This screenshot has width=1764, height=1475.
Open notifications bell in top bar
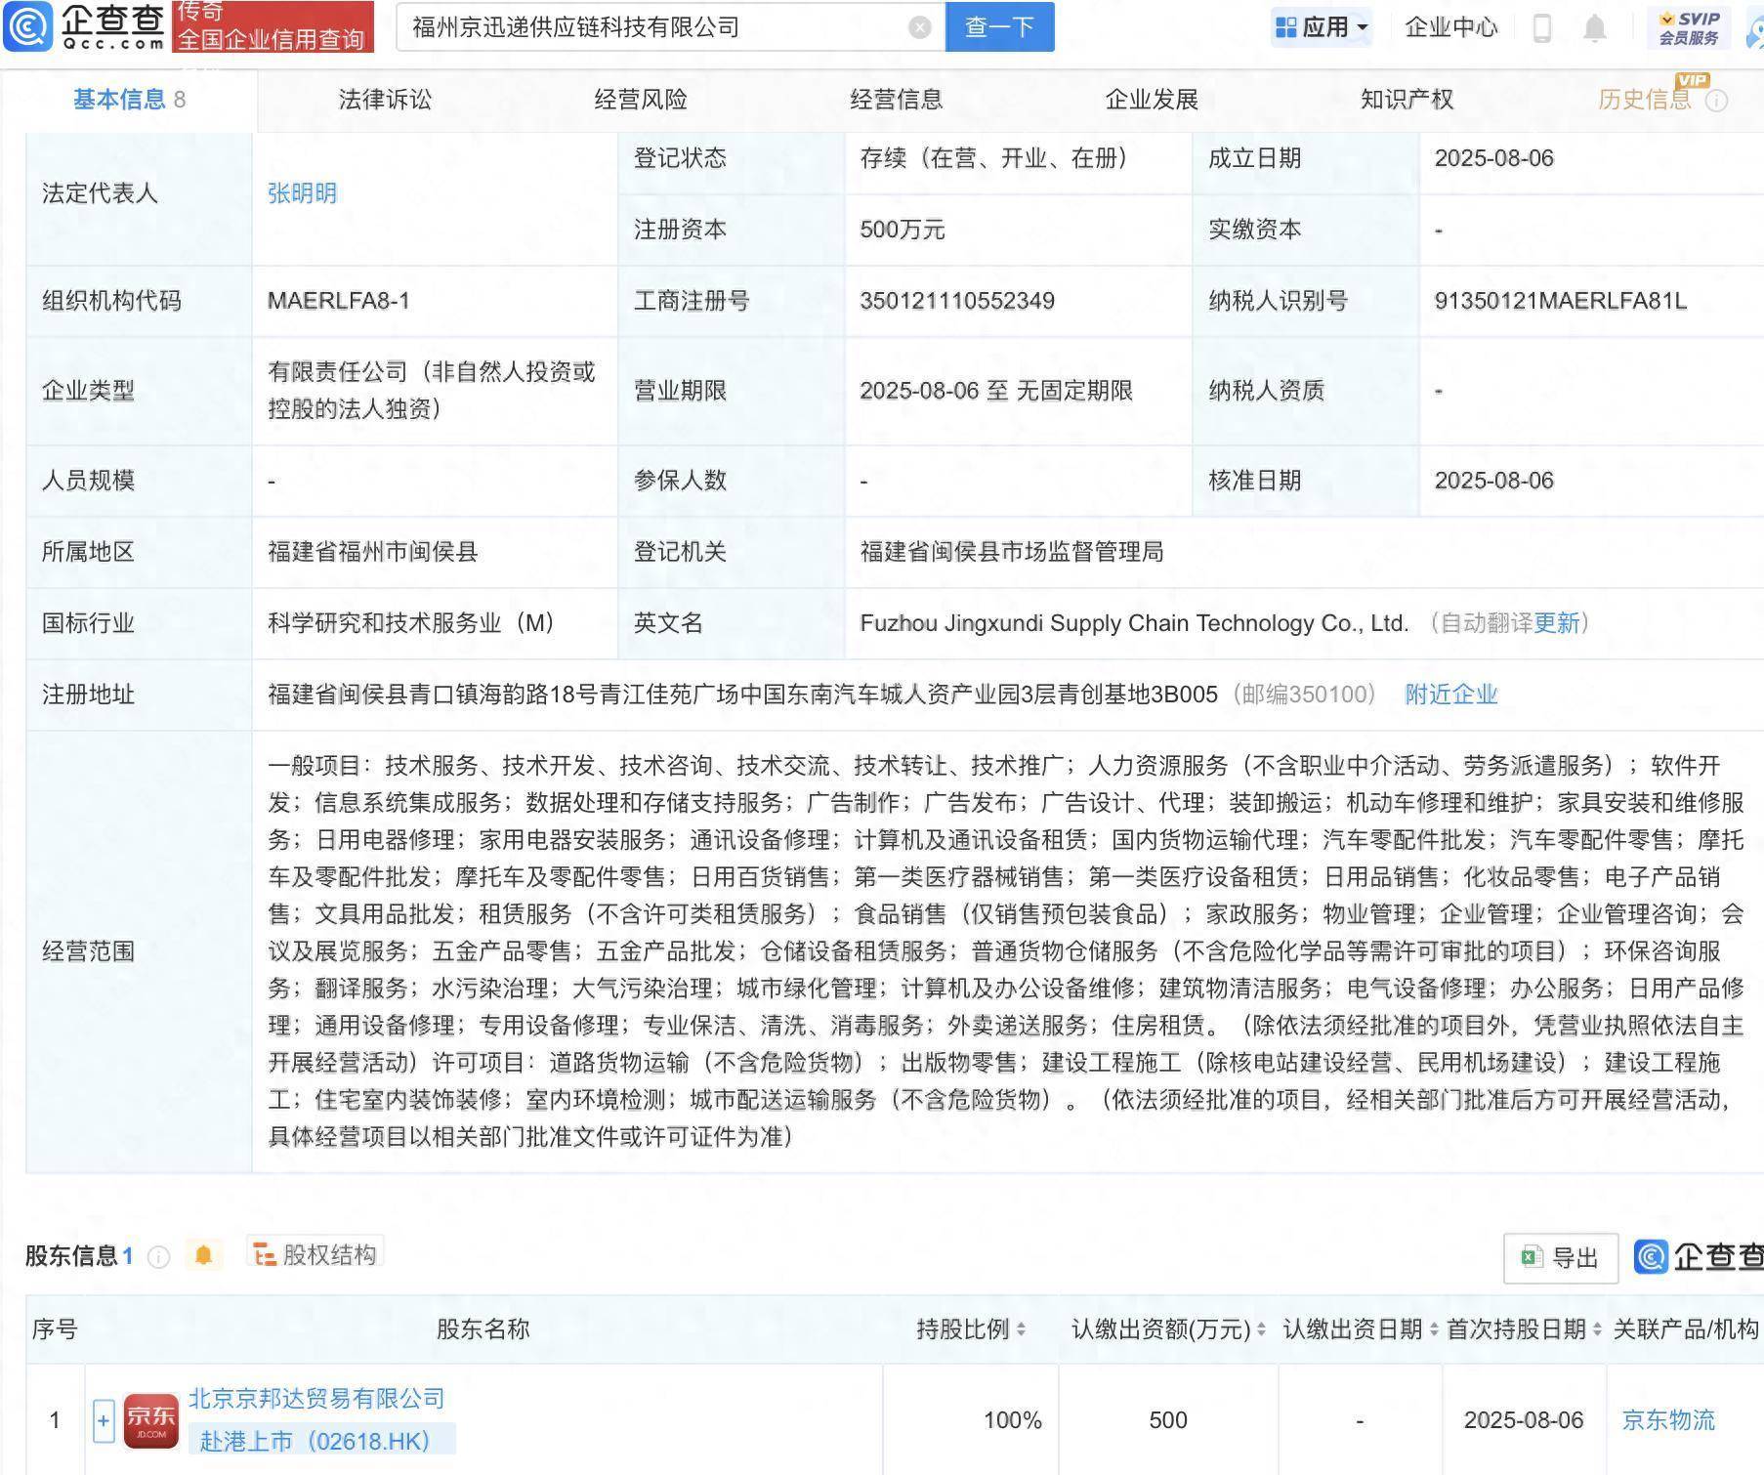[1595, 27]
